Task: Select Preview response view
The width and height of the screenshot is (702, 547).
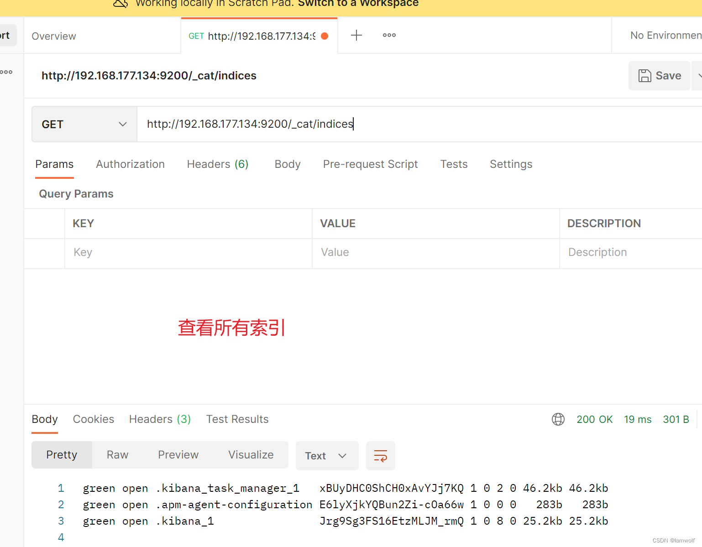Action: (178, 455)
